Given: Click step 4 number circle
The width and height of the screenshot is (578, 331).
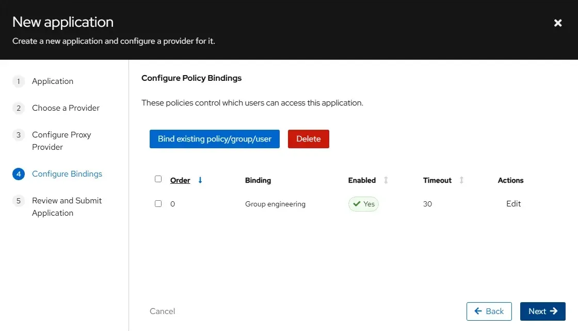Looking at the screenshot, I should click(19, 174).
